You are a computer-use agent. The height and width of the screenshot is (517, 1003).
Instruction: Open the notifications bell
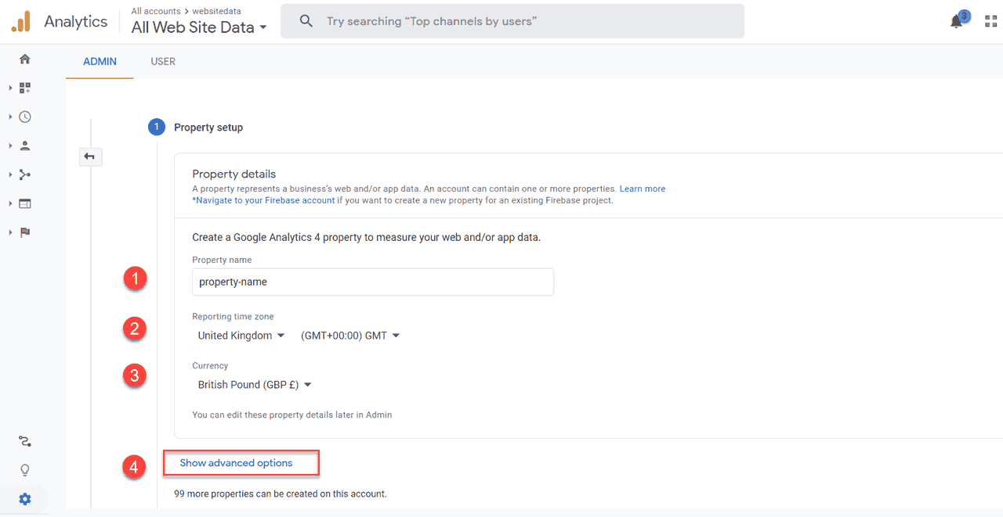pyautogui.click(x=957, y=21)
